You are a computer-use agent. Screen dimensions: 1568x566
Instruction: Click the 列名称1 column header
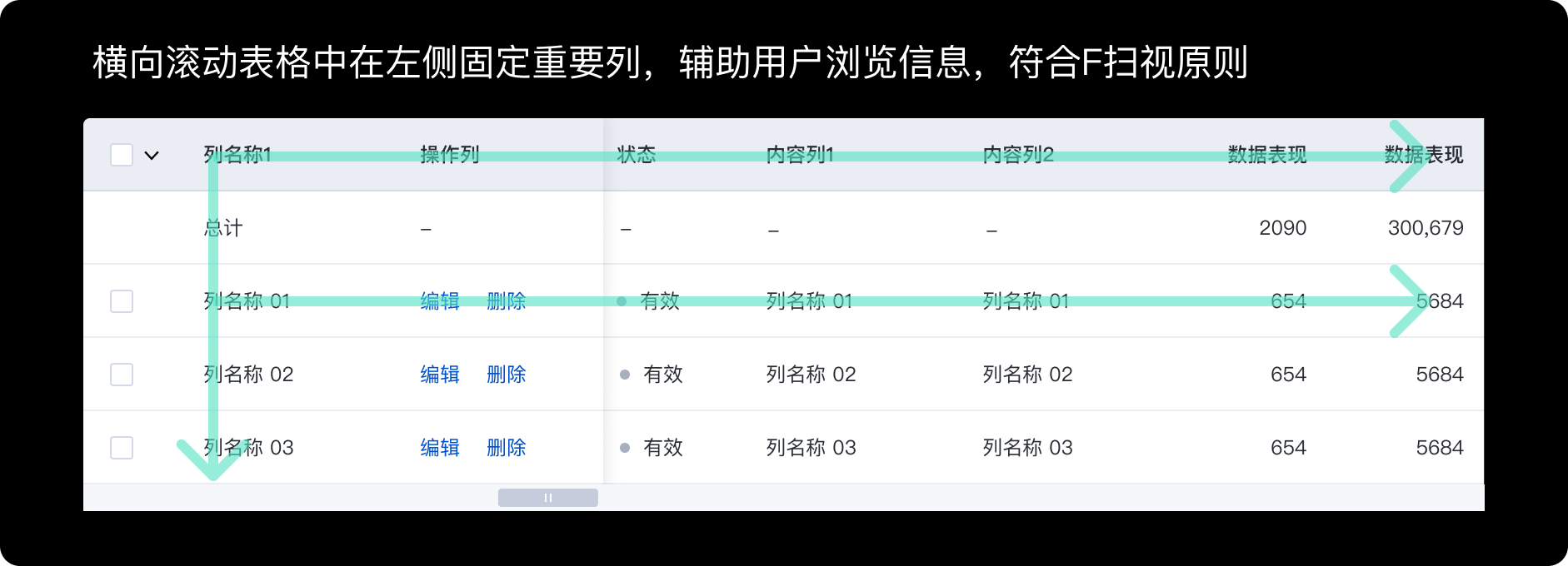point(237,155)
